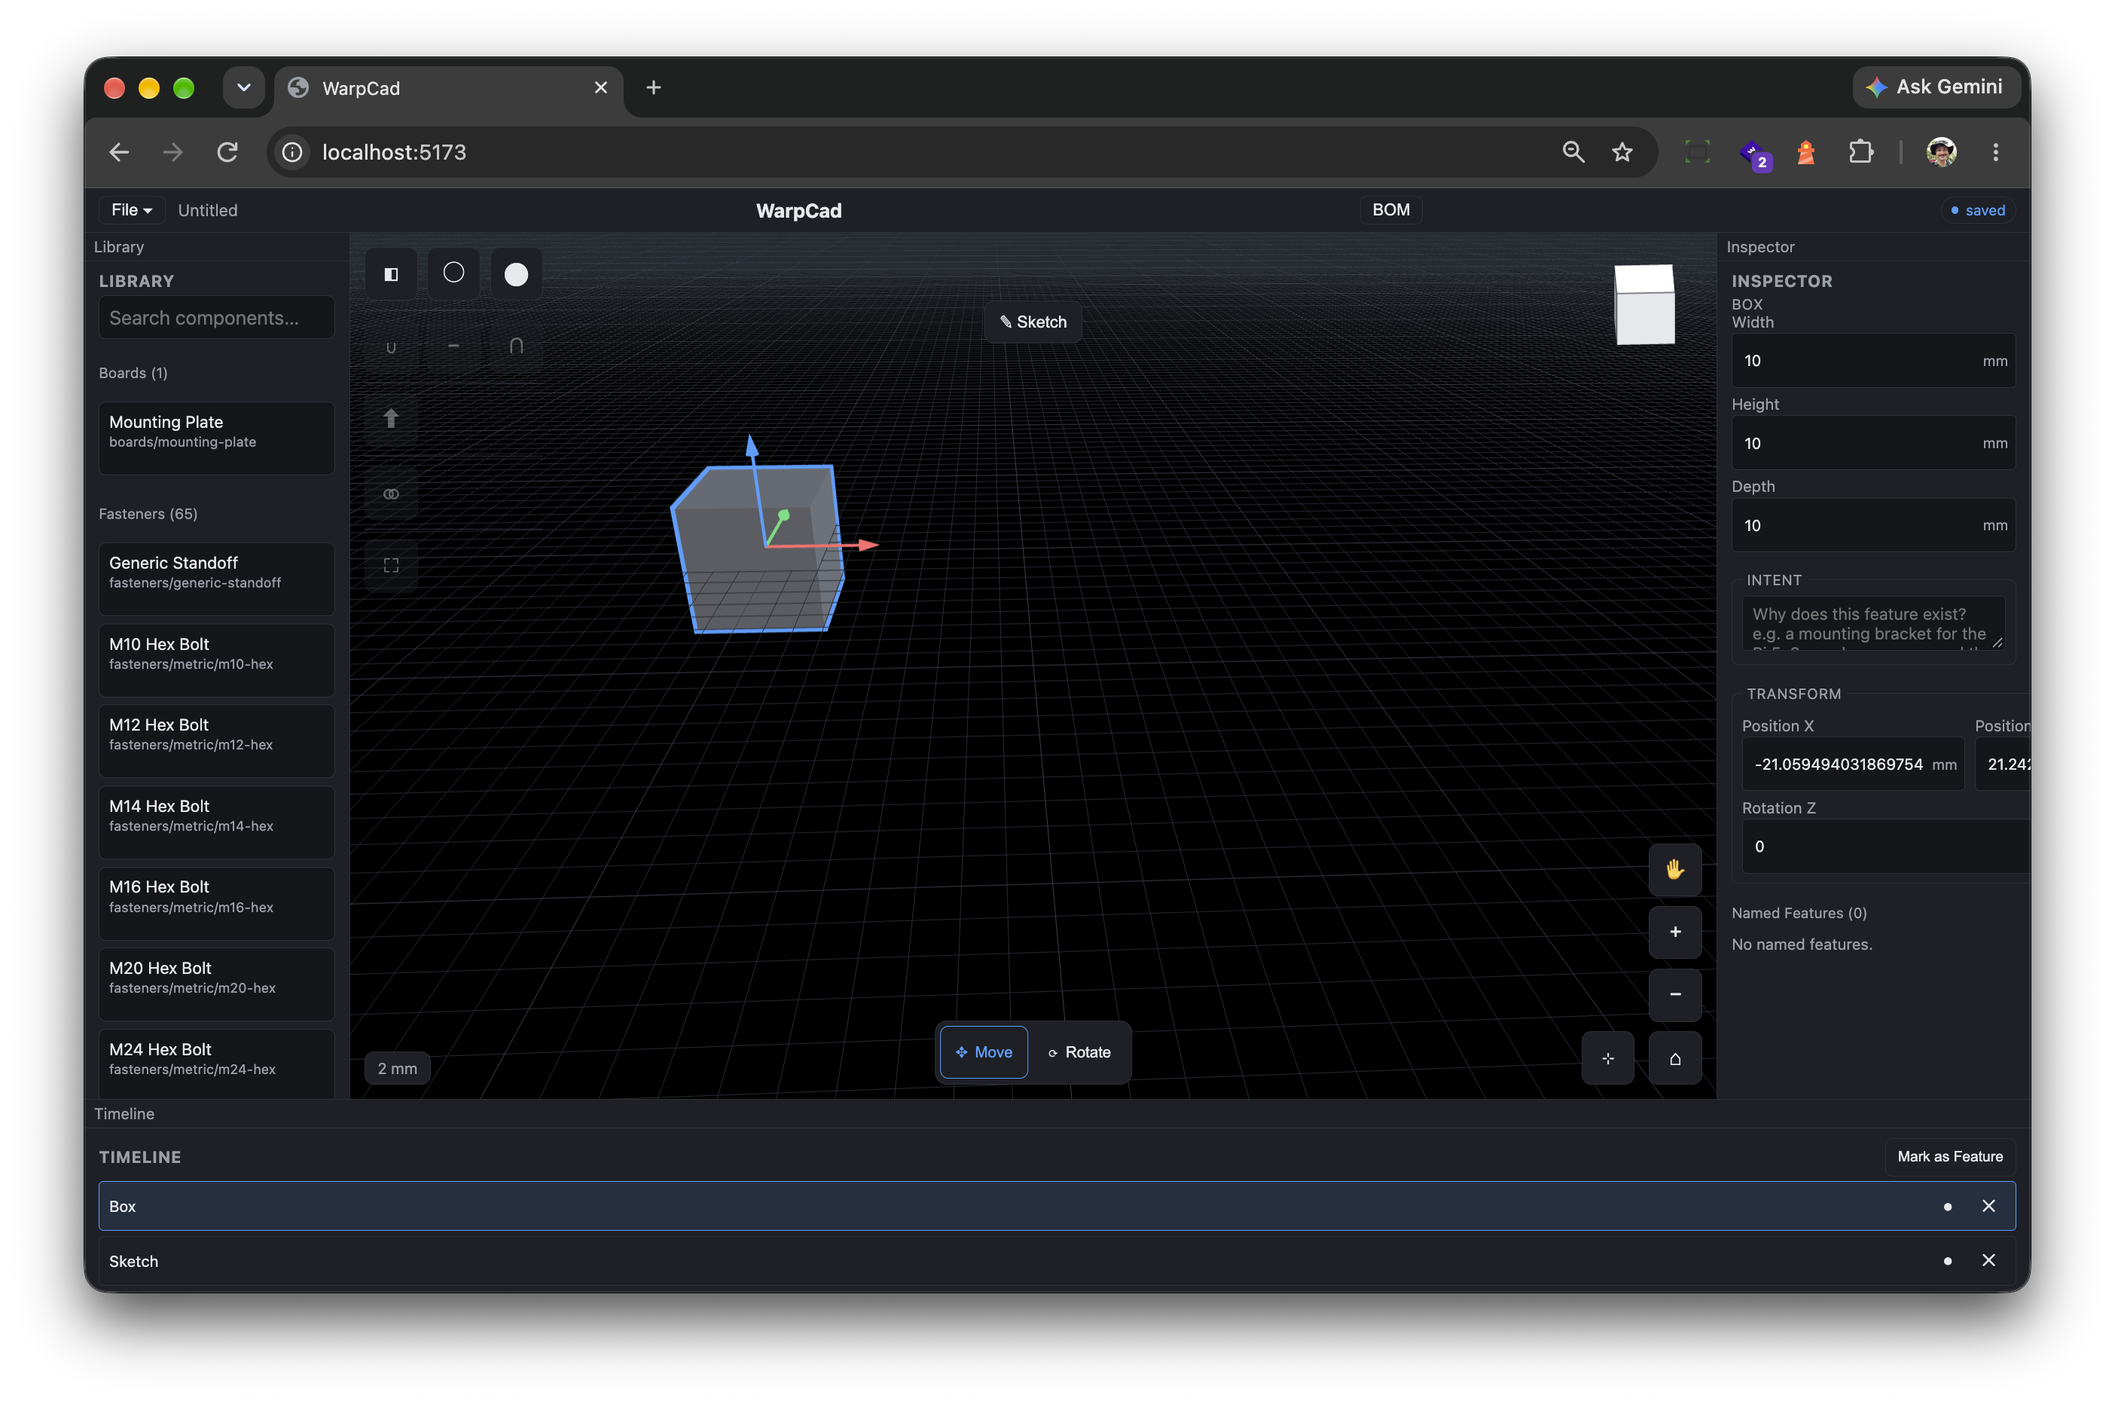Open the File dropdown menu
Image resolution: width=2115 pixels, height=1404 pixels.
point(132,209)
